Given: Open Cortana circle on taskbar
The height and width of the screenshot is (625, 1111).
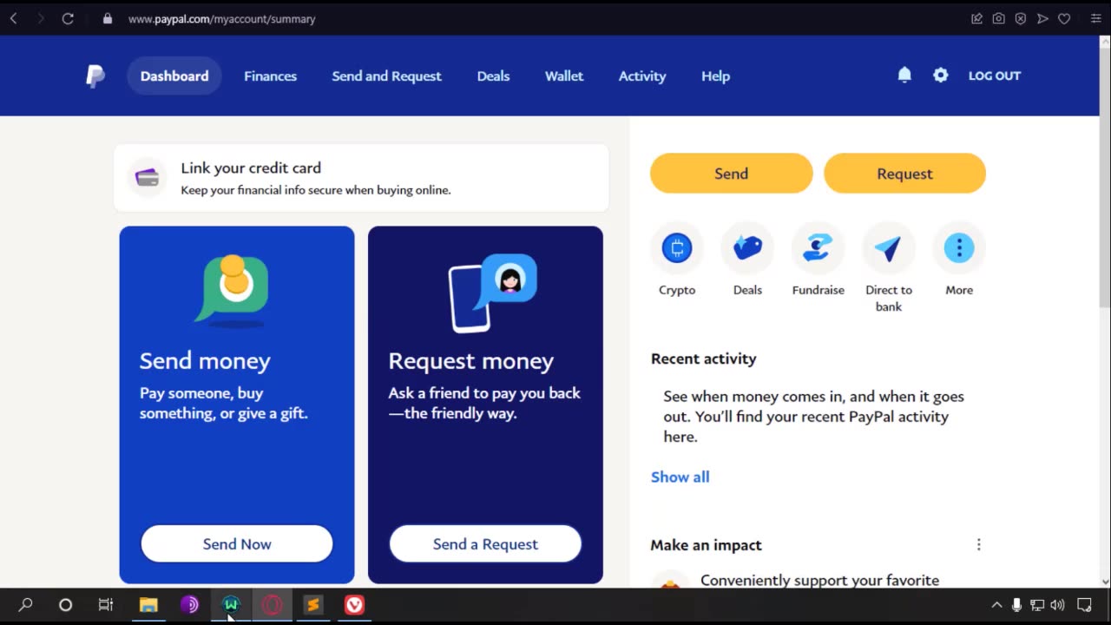Looking at the screenshot, I should coord(65,605).
